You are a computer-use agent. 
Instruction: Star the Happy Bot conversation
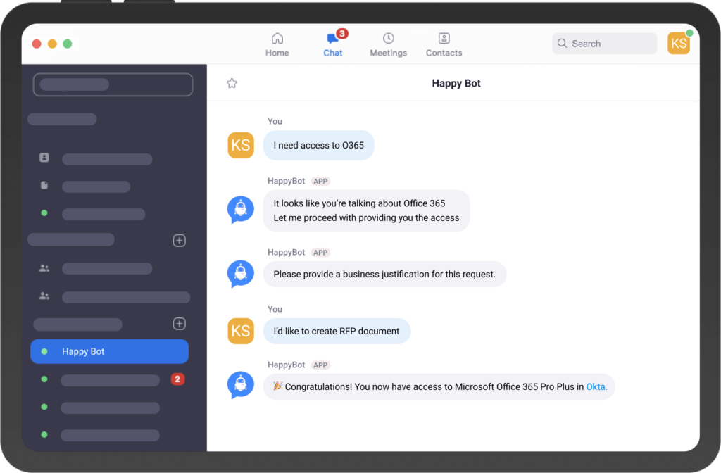click(232, 82)
